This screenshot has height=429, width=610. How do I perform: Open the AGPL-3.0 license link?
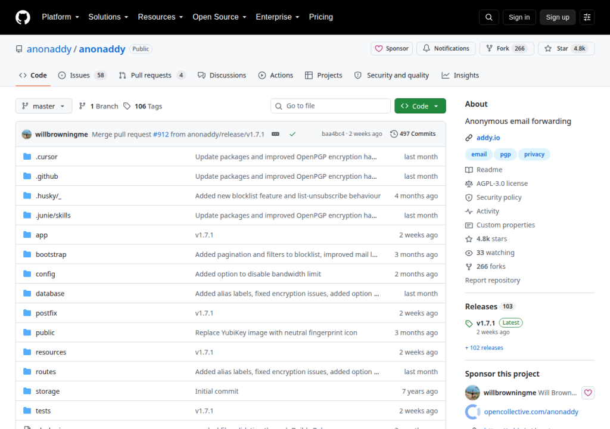point(497,184)
